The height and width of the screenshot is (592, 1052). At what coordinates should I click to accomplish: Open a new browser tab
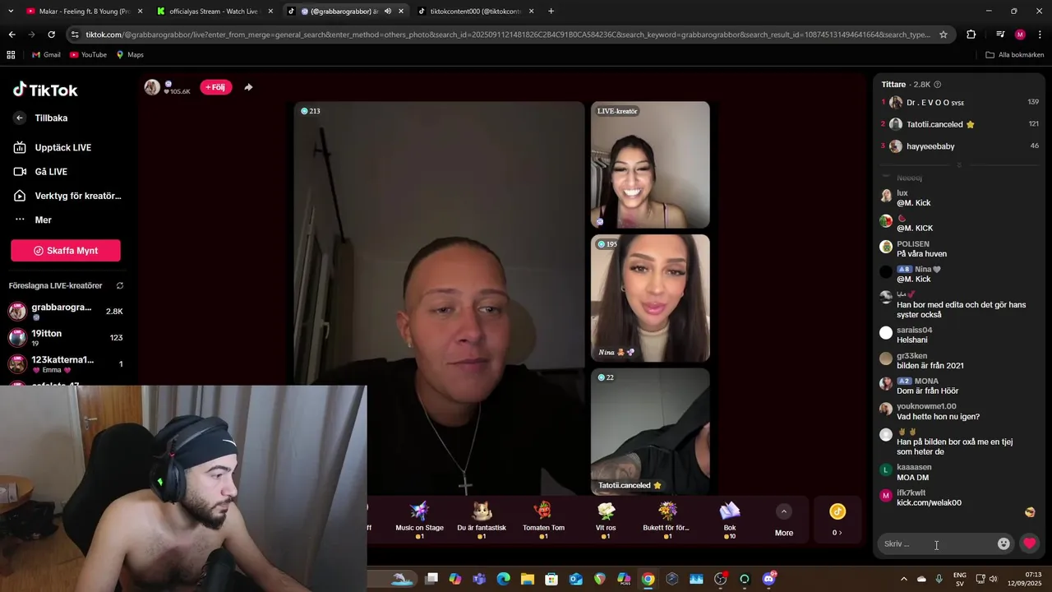click(x=551, y=12)
